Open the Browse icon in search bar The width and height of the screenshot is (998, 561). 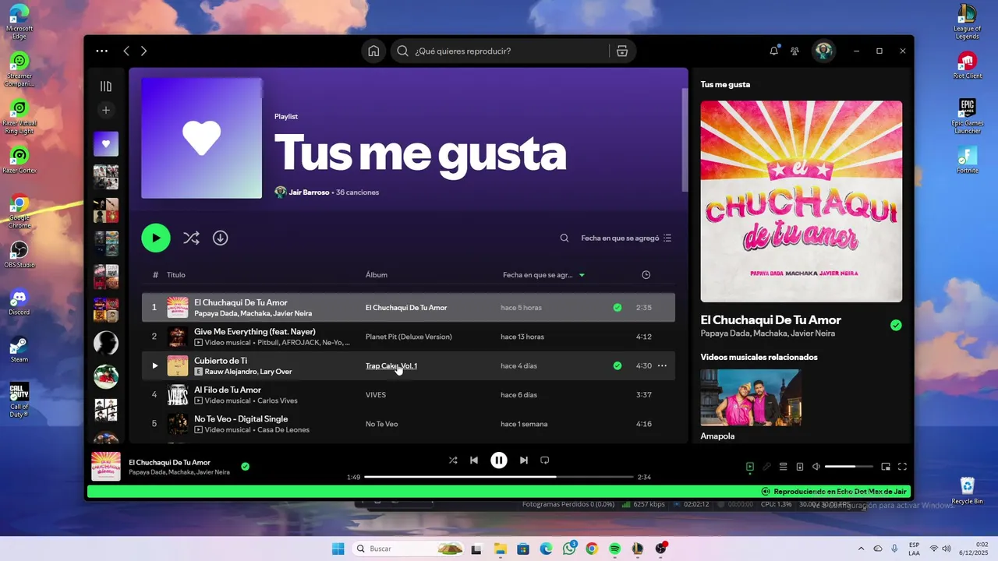[622, 51]
